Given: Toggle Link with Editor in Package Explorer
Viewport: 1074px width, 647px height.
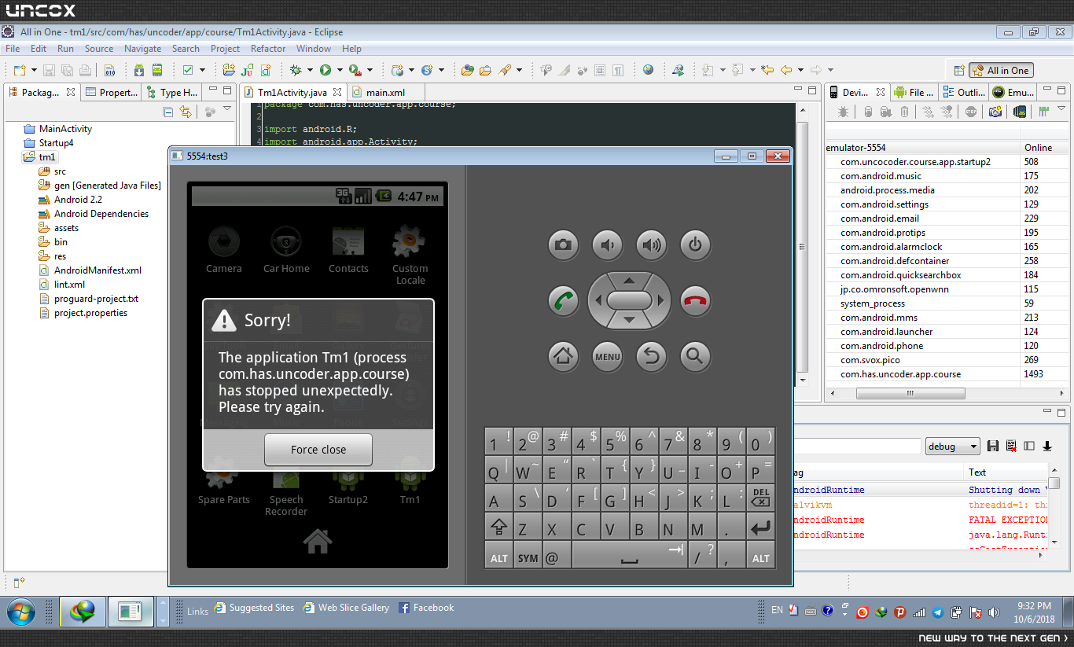Looking at the screenshot, I should pyautogui.click(x=186, y=112).
